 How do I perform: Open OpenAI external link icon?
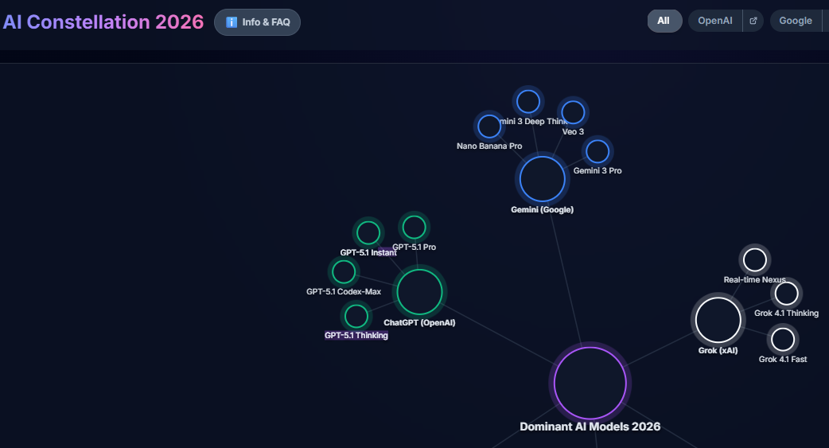(x=753, y=21)
